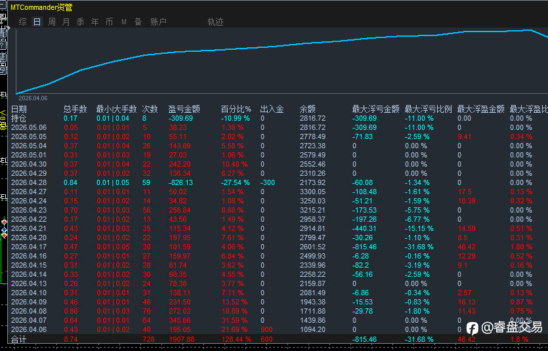Switch to the 综 summary tab
Image resolution: width=548 pixels, height=351 pixels.
click(x=23, y=22)
